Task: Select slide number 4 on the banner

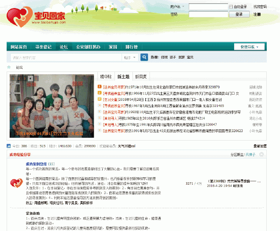Action: coord(30,78)
